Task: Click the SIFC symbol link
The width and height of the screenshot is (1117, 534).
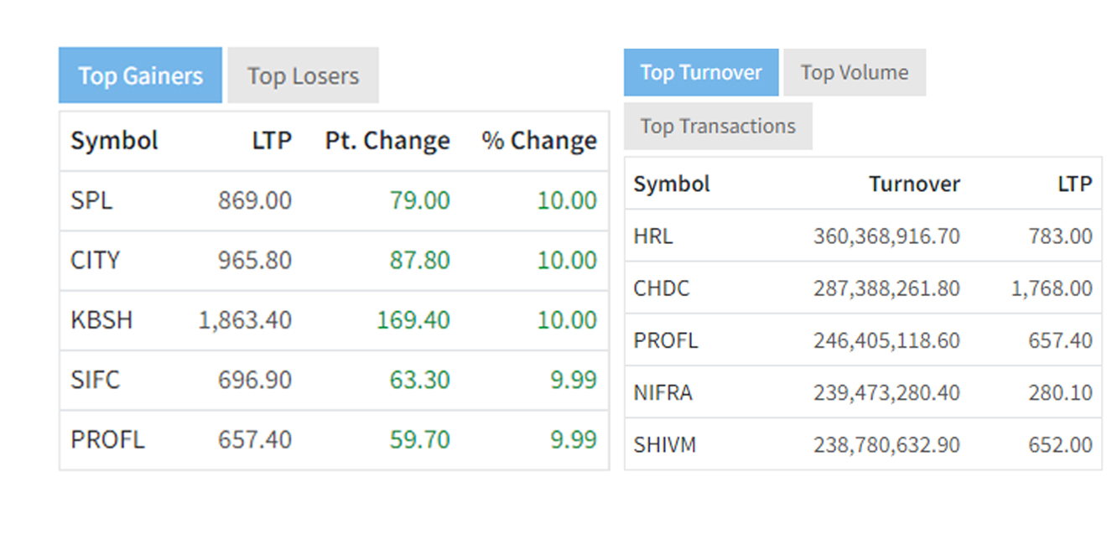Action: coord(96,380)
